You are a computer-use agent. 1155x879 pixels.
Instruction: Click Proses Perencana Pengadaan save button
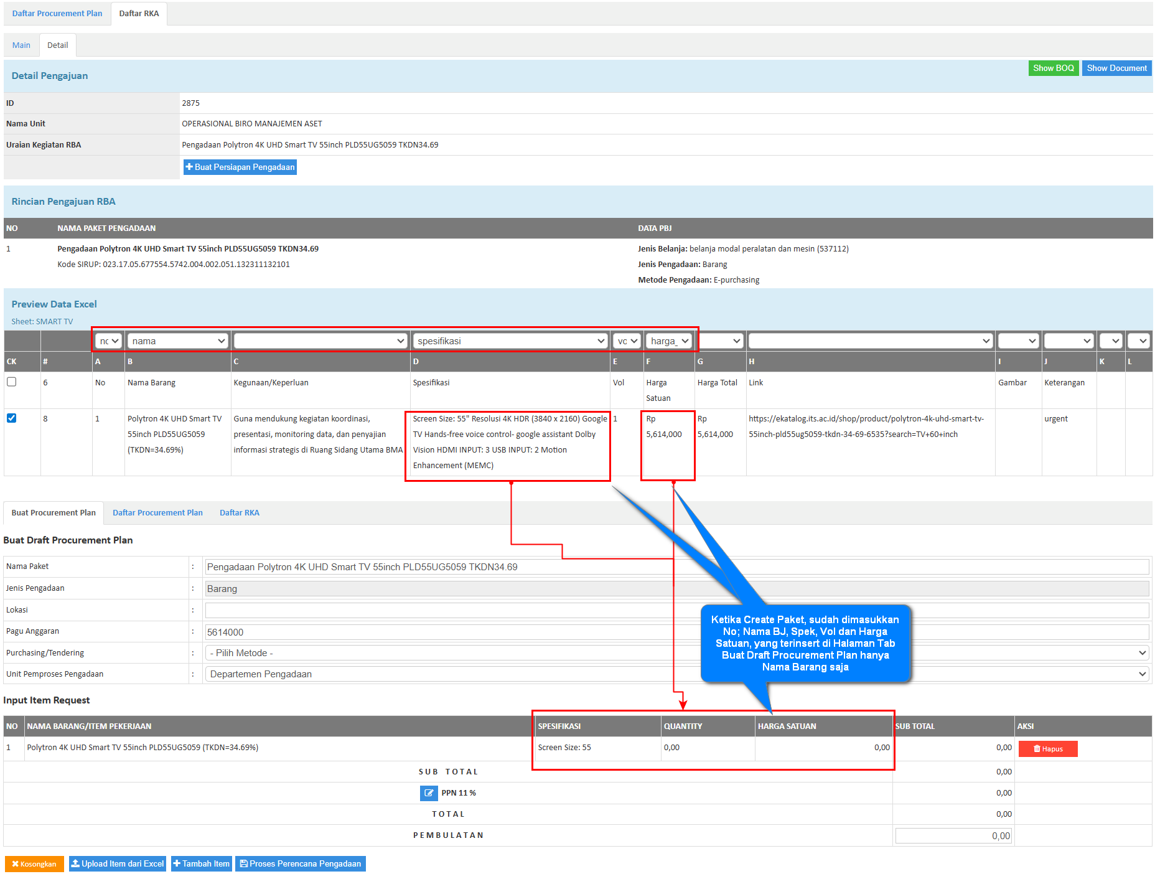click(300, 864)
